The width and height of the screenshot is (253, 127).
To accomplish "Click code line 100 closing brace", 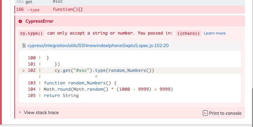I will pyautogui.click(x=48, y=58).
